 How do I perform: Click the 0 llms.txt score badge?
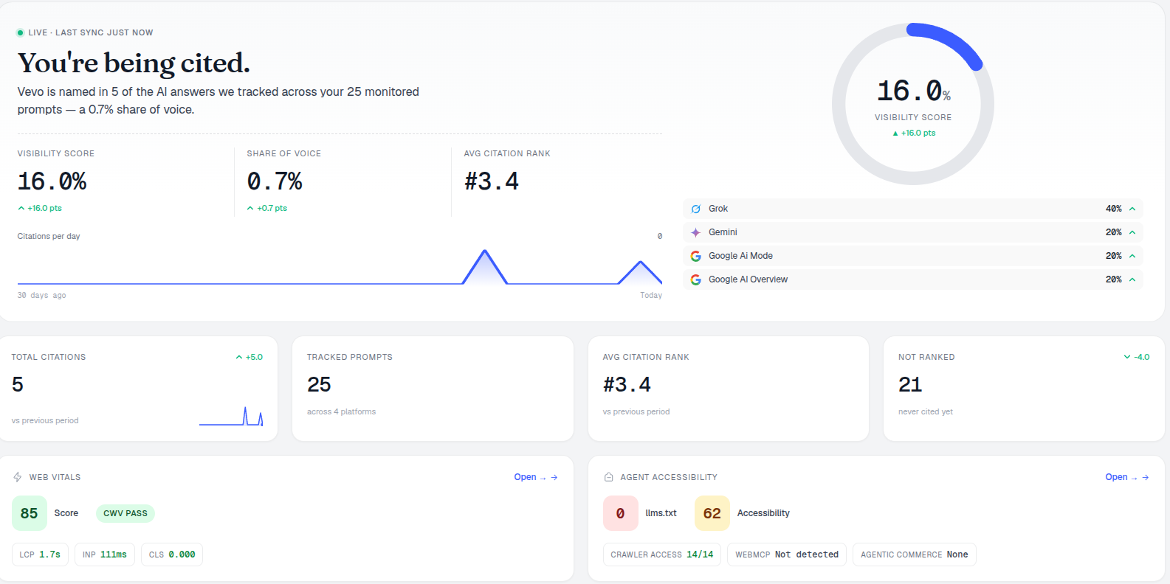[x=621, y=513]
